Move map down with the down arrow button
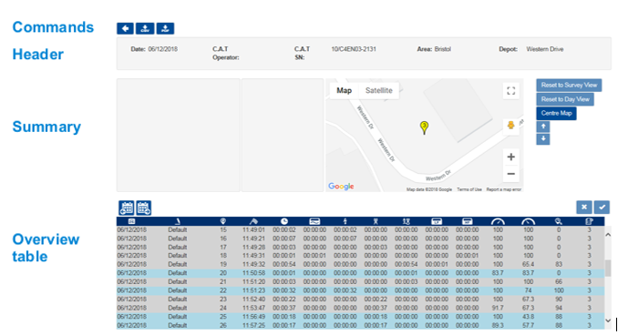This screenshot has height=335, width=618. tap(543, 139)
